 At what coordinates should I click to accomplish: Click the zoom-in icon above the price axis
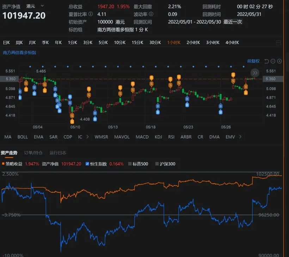point(279,61)
